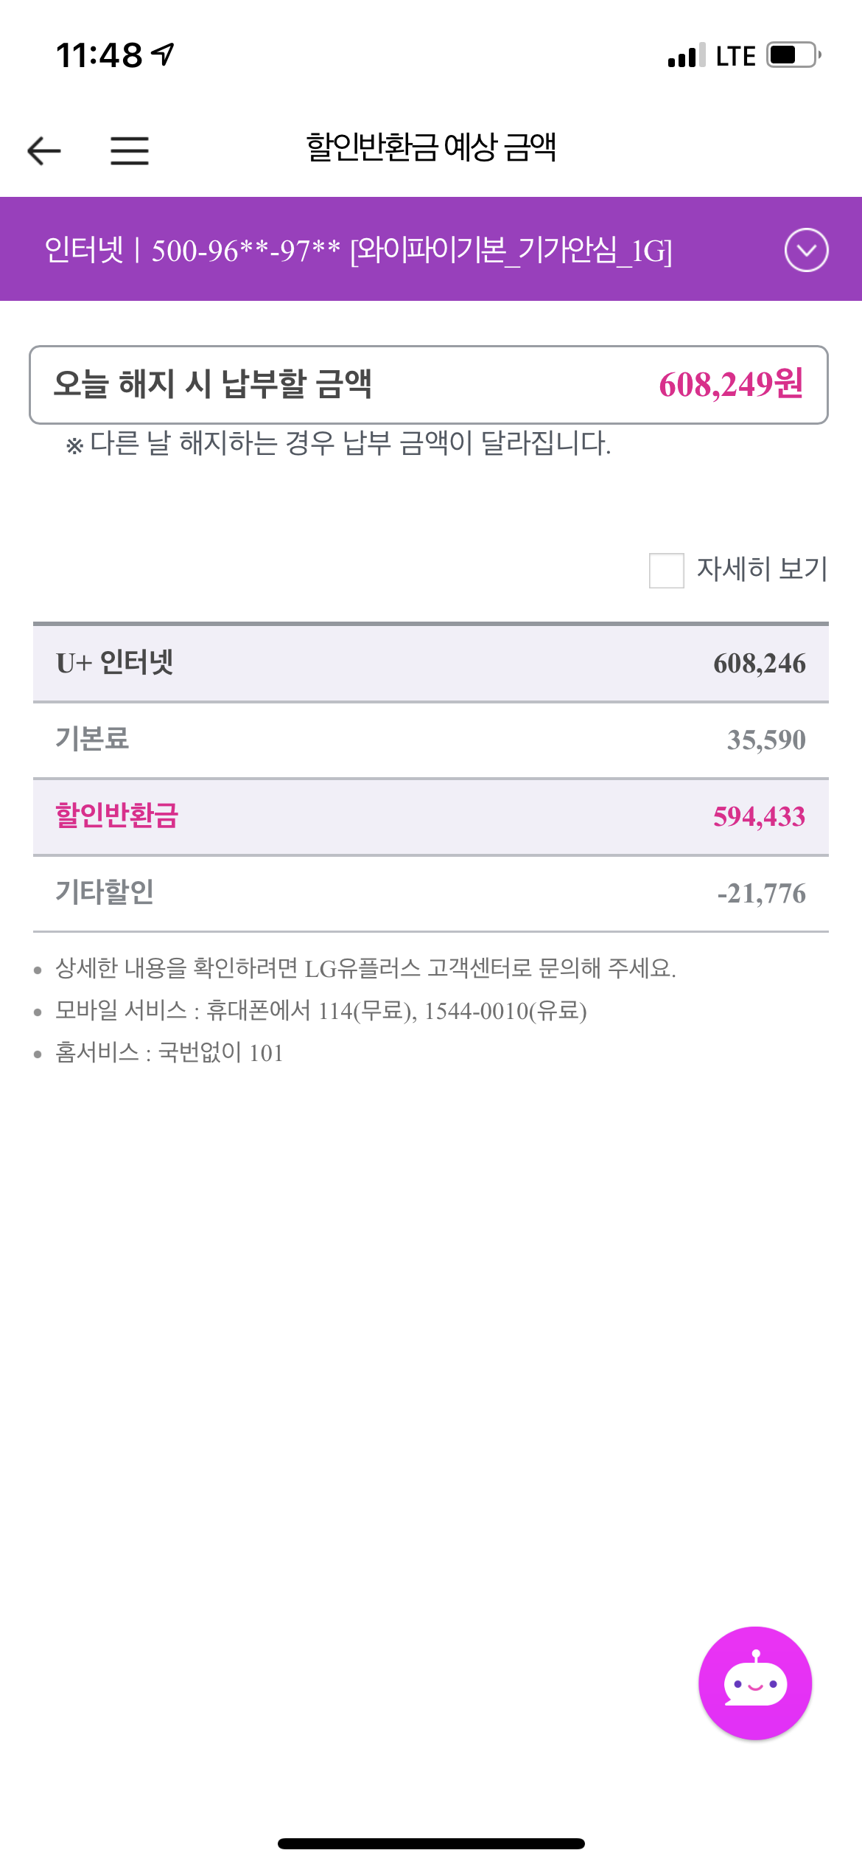Tap the 594,433 refund amount
This screenshot has width=862, height=1867.
click(x=759, y=817)
